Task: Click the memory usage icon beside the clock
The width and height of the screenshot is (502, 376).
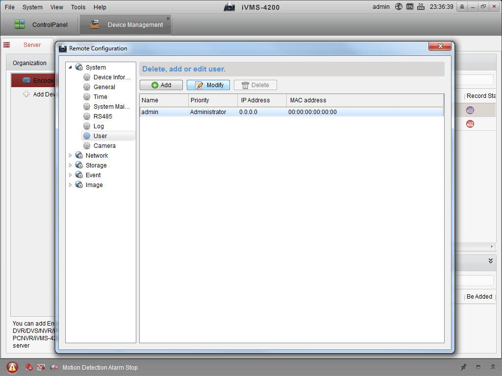Action: point(421,7)
